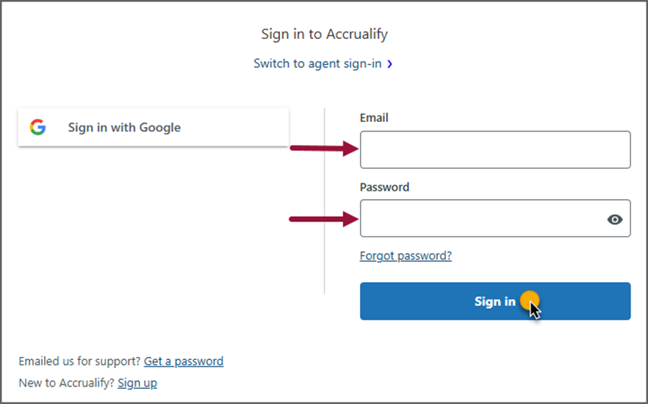Choose Sign in with Google

tap(153, 127)
